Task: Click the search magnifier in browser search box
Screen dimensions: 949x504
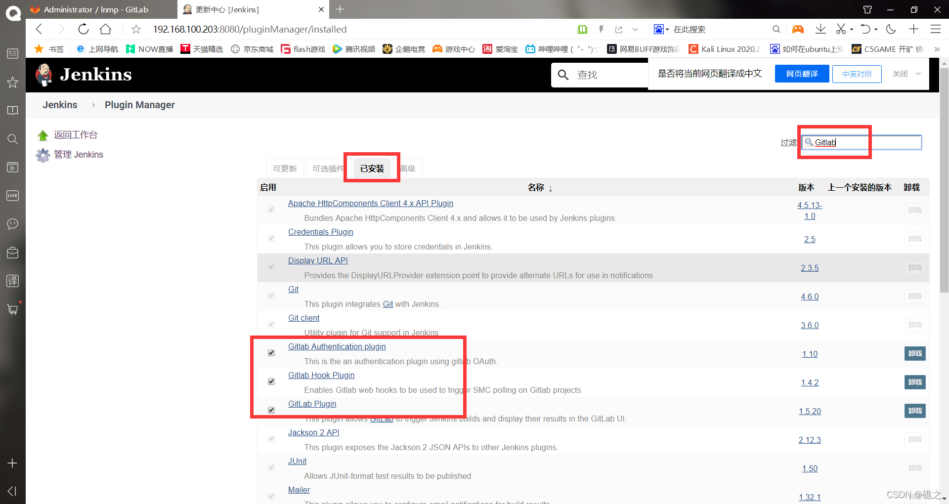Action: click(x=776, y=30)
